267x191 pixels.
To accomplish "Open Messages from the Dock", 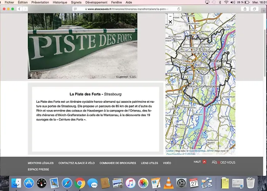I will click(92, 183).
